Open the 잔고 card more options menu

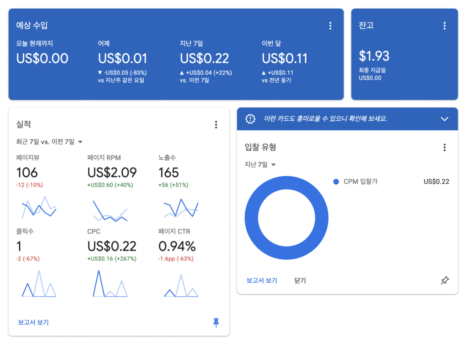tap(445, 26)
